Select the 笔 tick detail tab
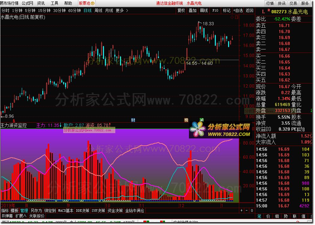Viewport: 315px width, 225px height. point(259,216)
